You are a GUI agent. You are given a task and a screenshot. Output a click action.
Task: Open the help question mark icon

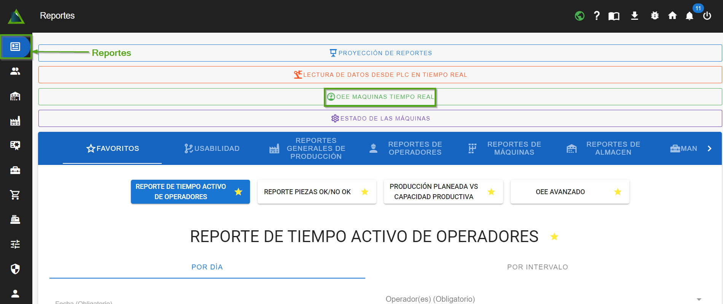[x=596, y=16]
